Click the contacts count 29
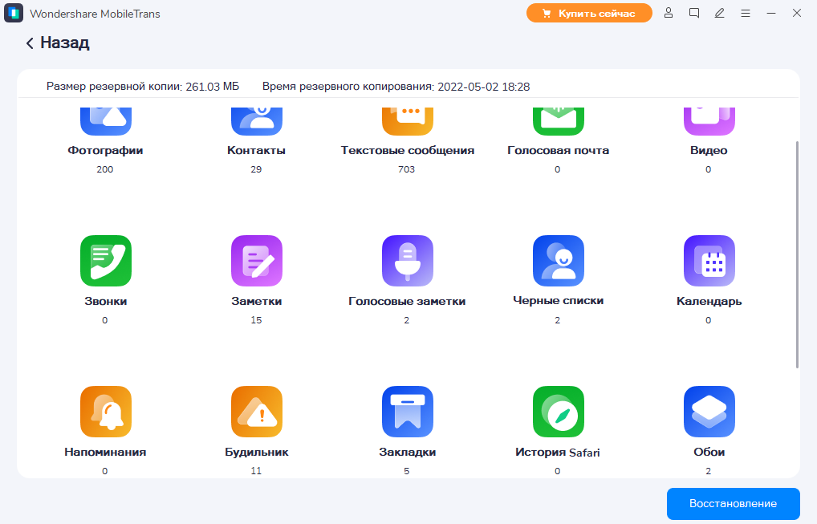The image size is (817, 524). [x=256, y=169]
